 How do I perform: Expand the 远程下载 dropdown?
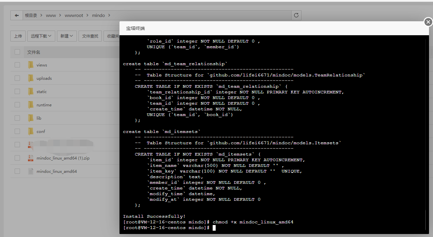pos(41,36)
